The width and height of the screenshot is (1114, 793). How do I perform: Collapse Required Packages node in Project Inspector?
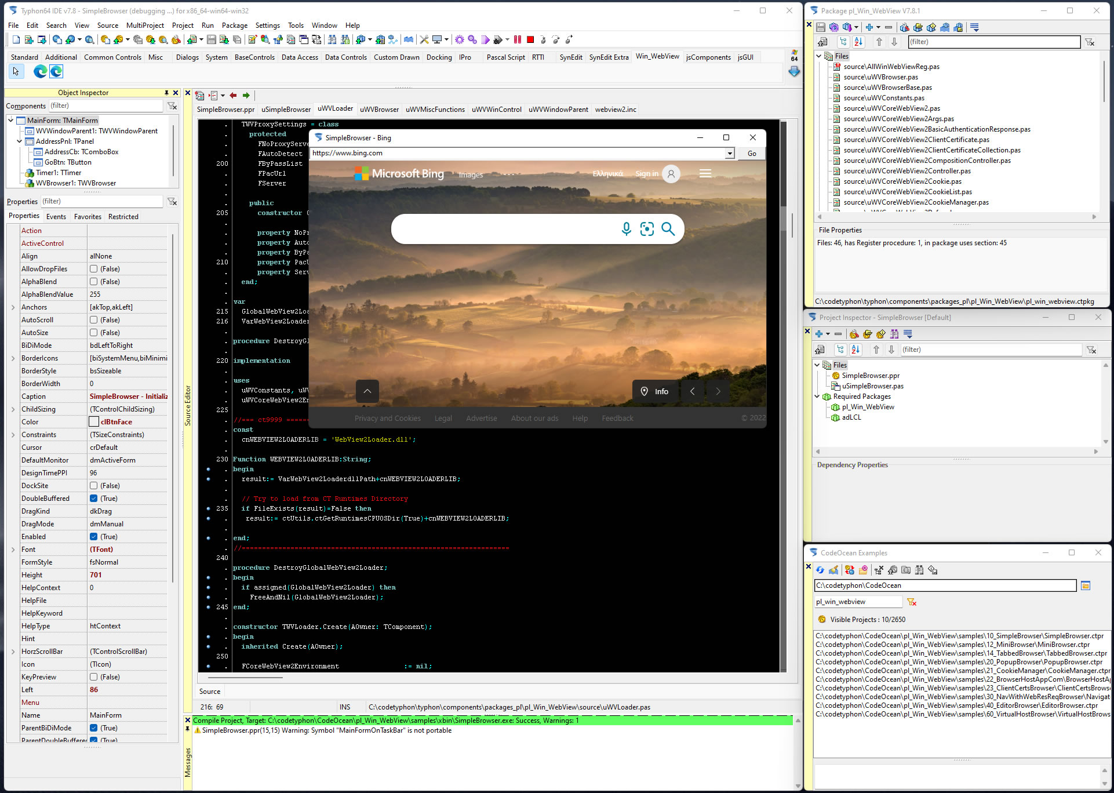817,397
